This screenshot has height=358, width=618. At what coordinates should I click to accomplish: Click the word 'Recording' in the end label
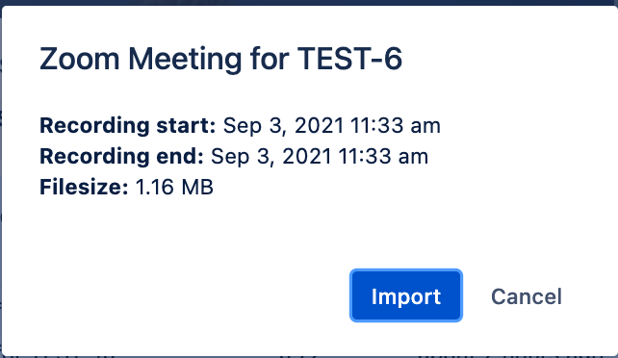94,157
